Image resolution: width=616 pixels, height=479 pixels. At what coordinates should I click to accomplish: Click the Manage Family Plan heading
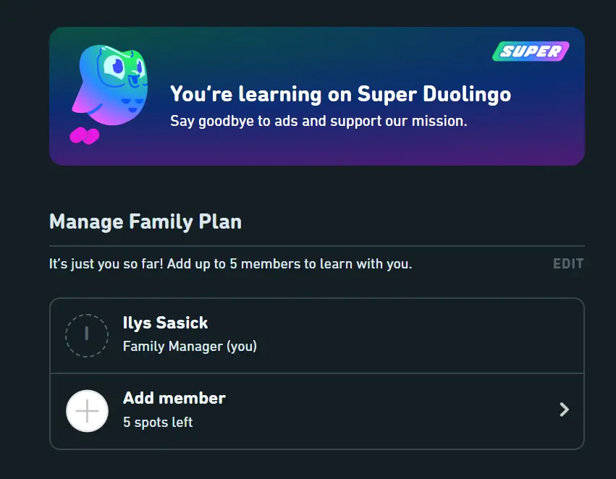(145, 221)
